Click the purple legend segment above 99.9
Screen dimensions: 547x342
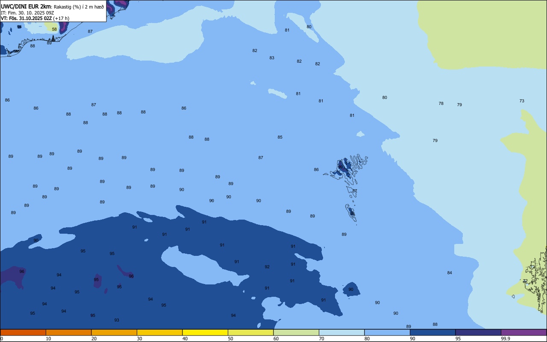tap(523, 332)
